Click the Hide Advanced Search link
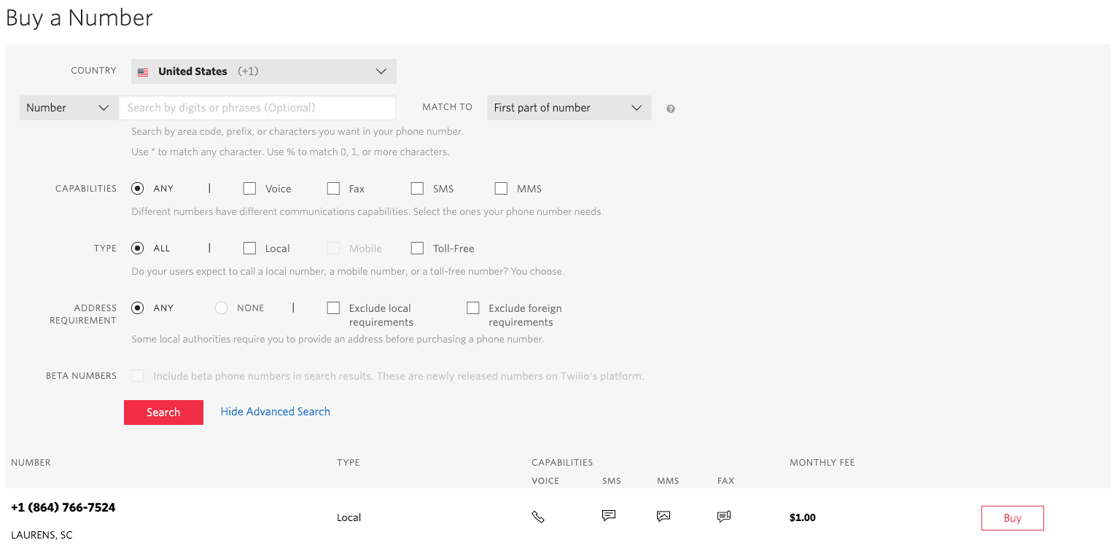Image resolution: width=1117 pixels, height=548 pixels. point(275,412)
